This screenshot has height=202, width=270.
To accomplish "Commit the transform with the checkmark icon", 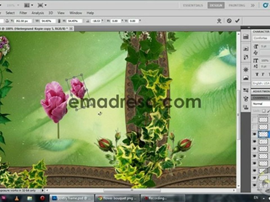I will 237,21.
